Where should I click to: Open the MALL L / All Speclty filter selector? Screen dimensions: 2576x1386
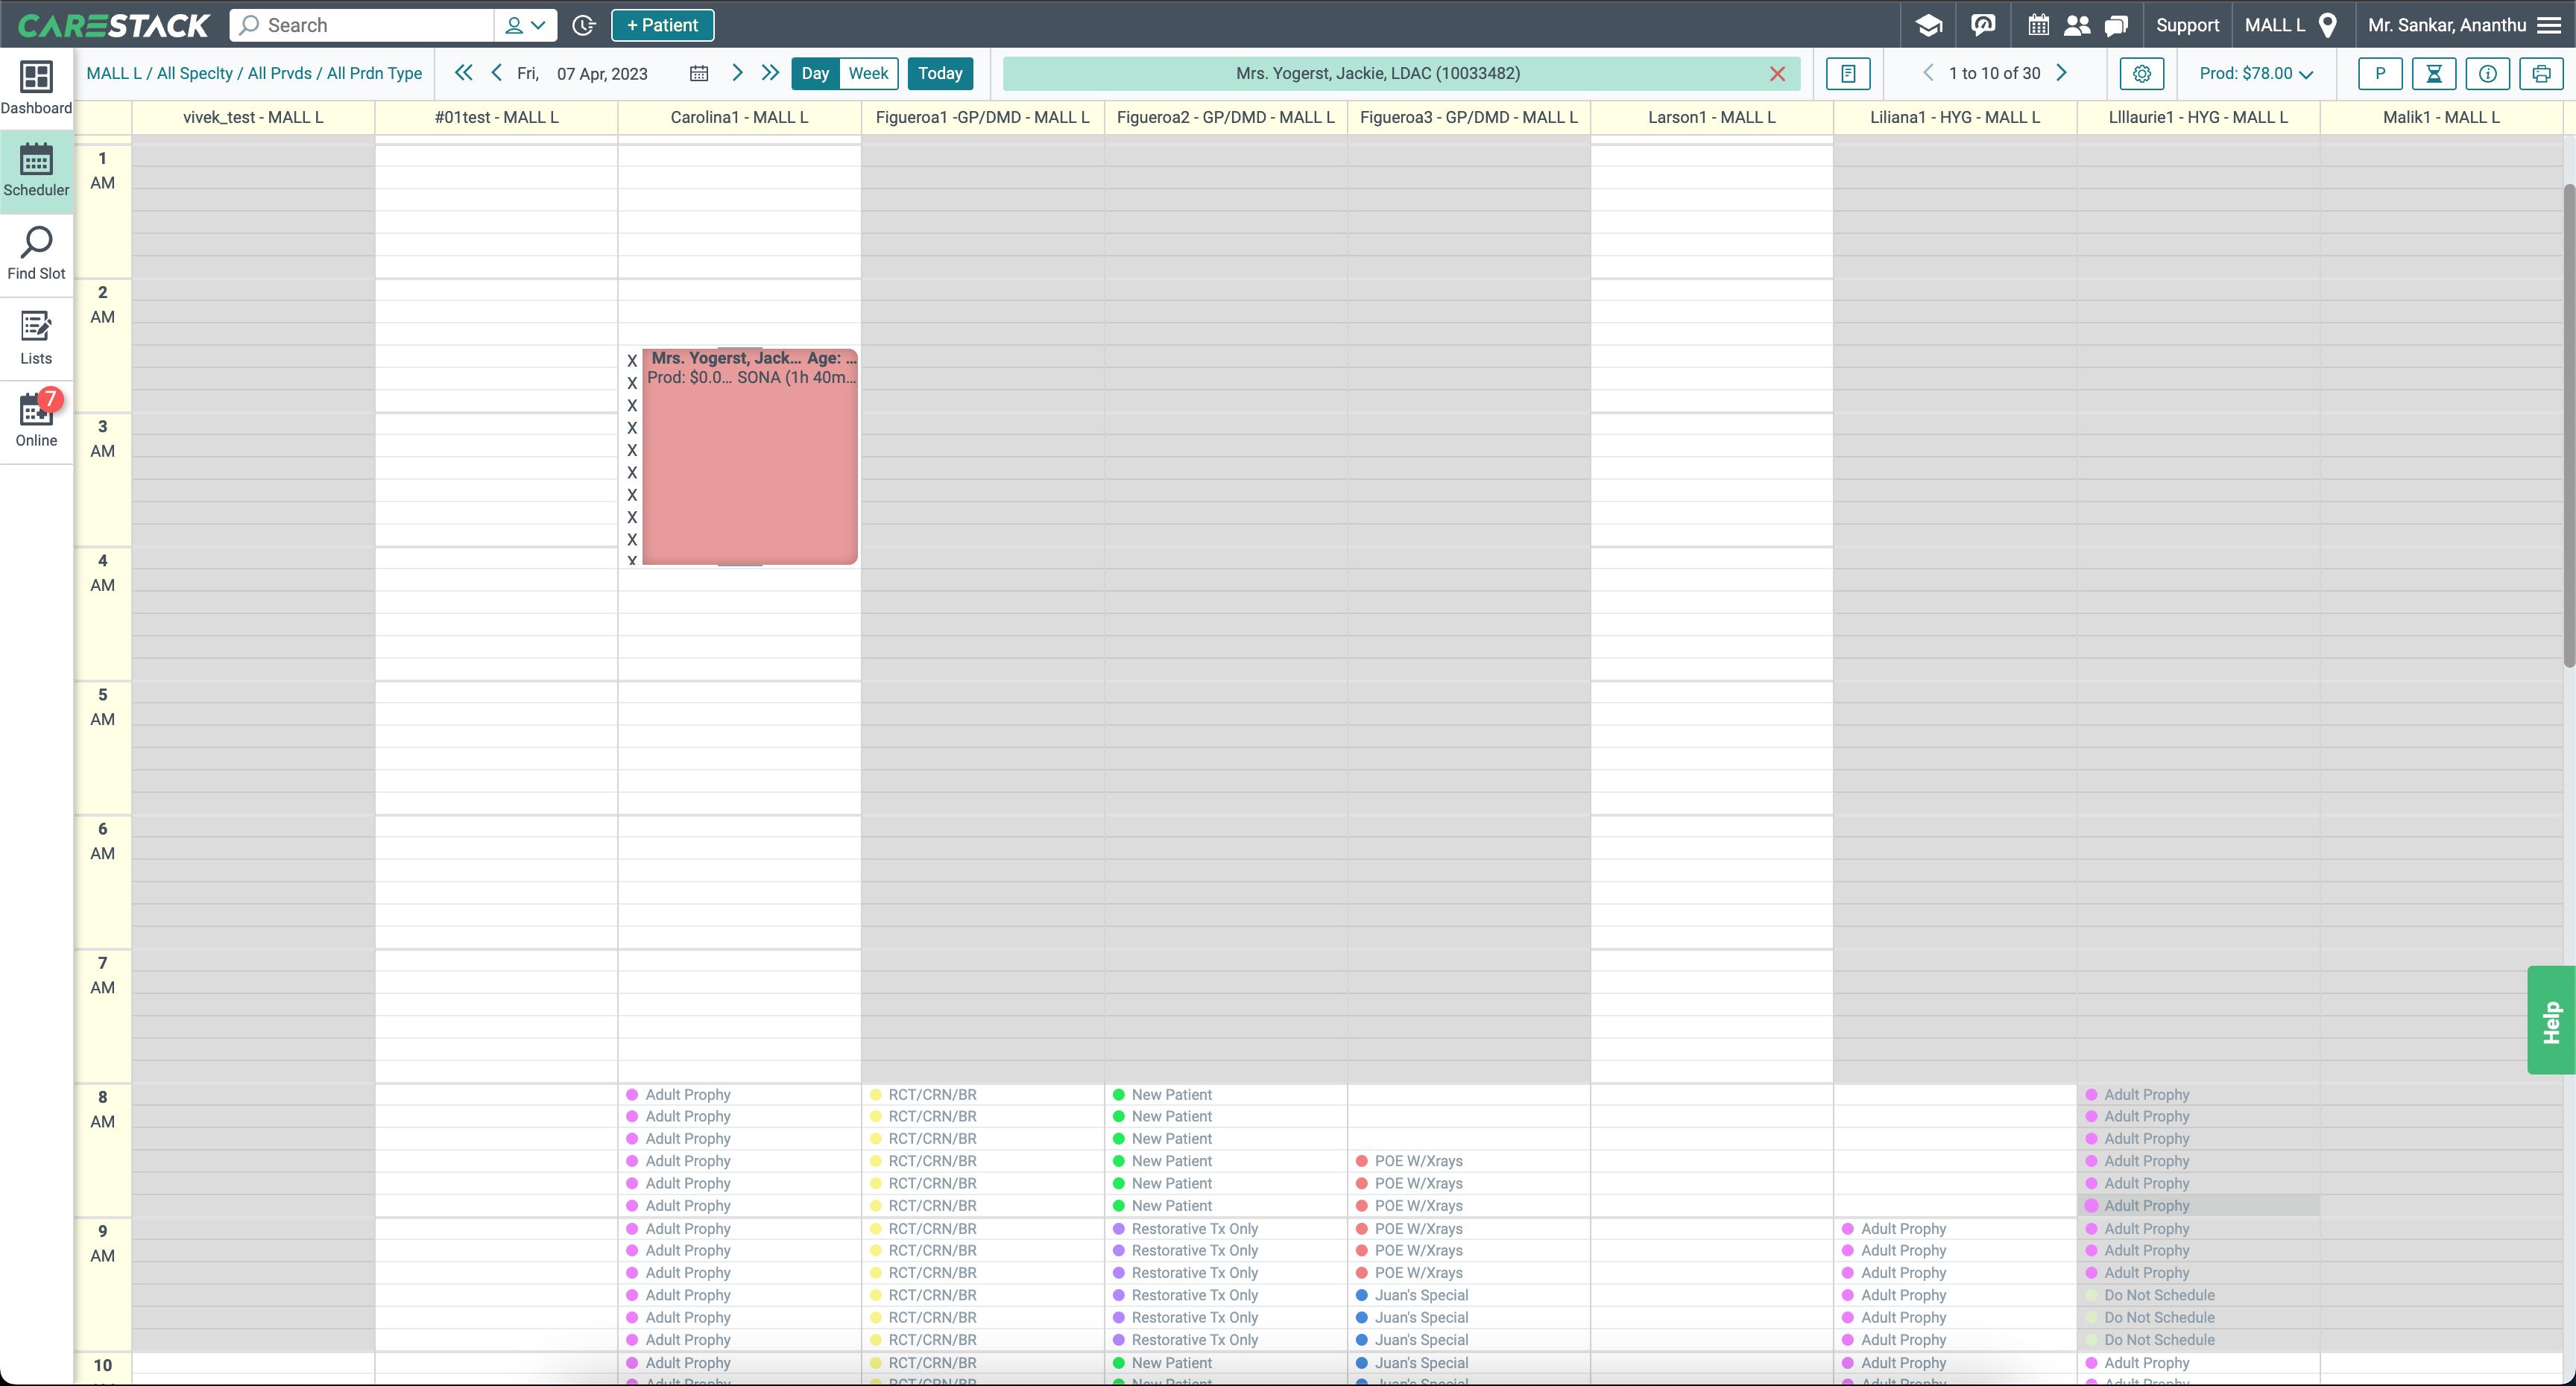click(254, 73)
